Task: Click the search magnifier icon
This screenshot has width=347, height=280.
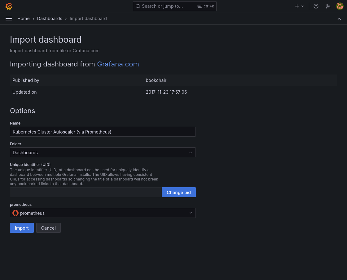Action: tap(138, 6)
